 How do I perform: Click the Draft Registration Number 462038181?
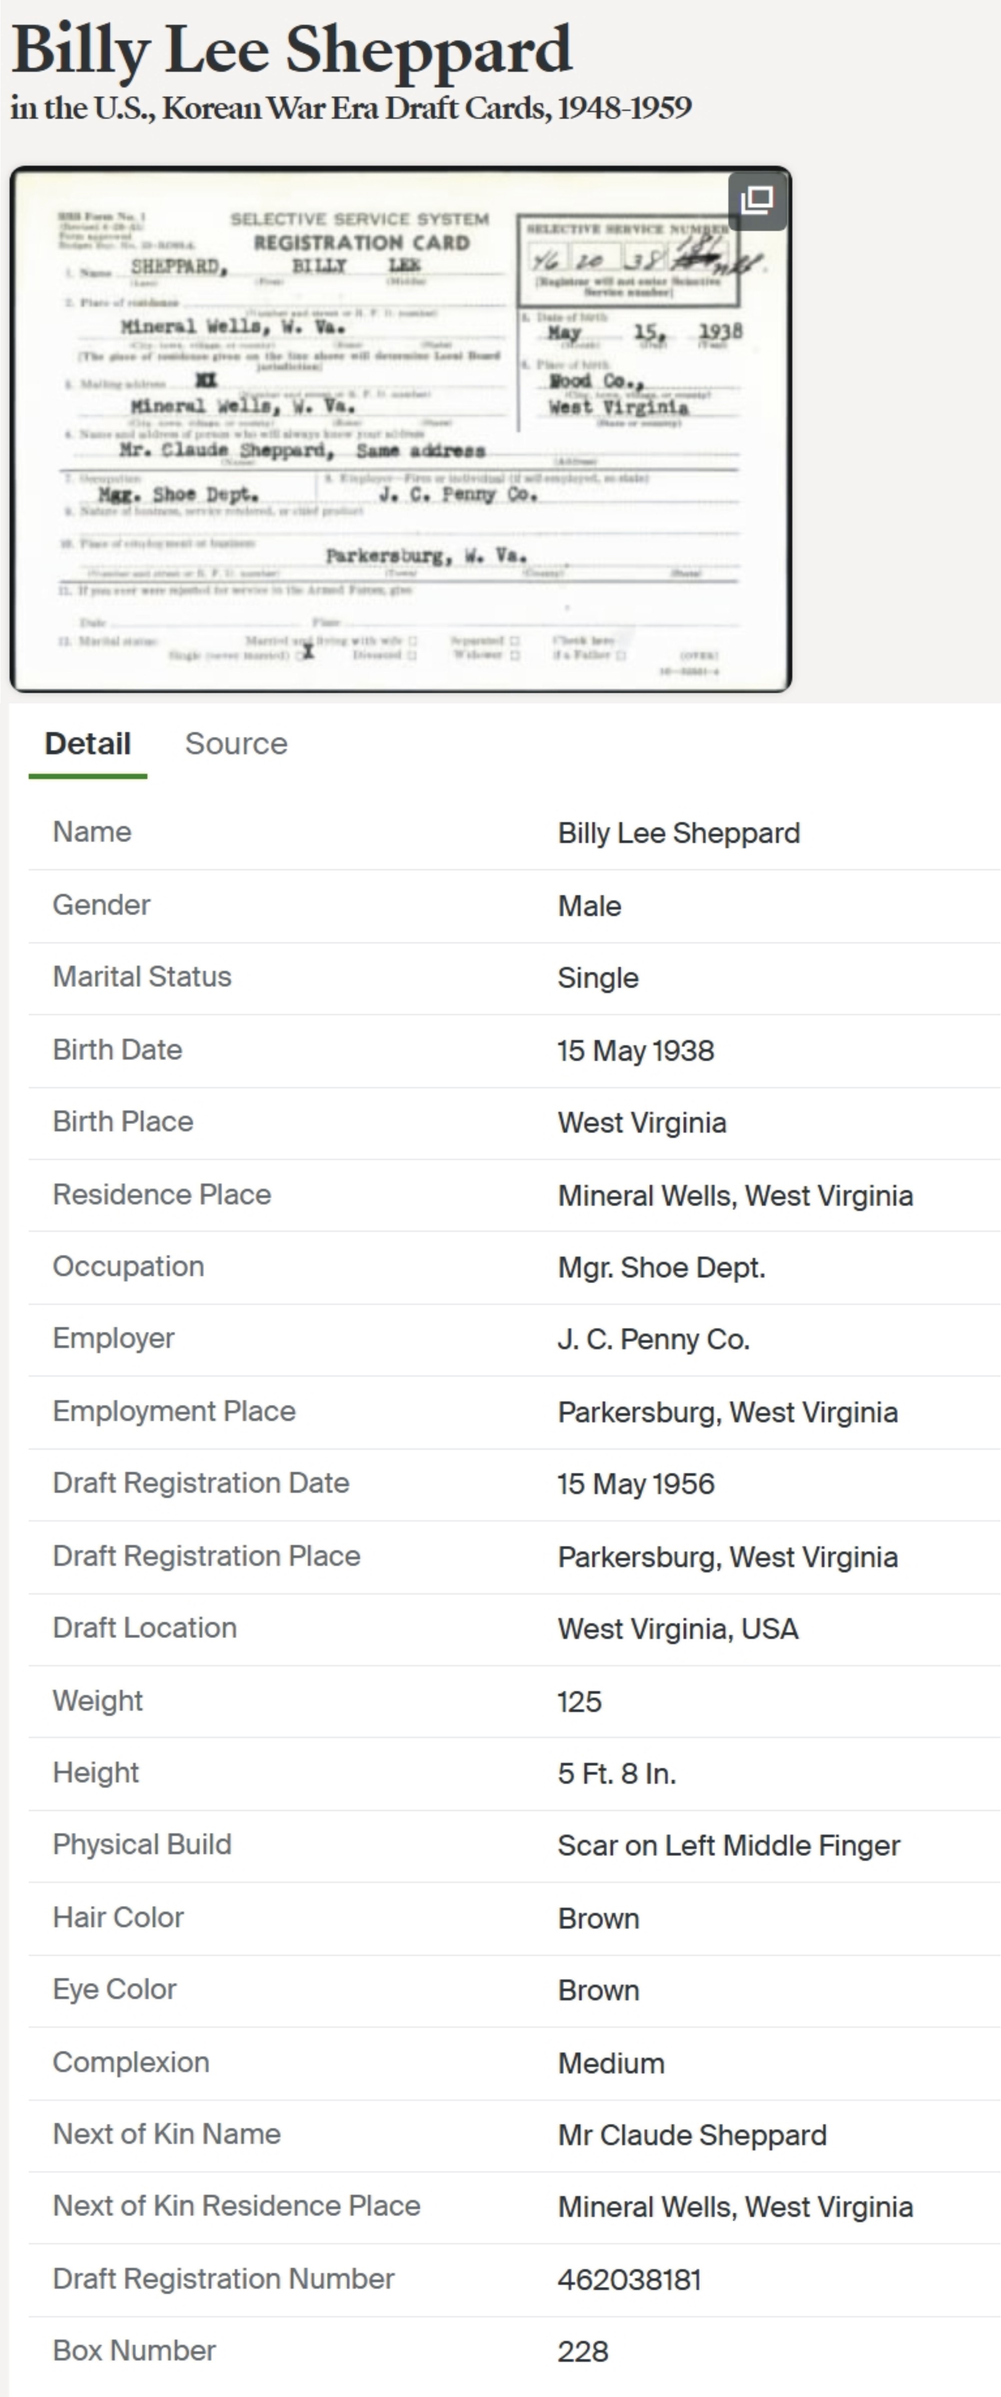[x=629, y=2280]
